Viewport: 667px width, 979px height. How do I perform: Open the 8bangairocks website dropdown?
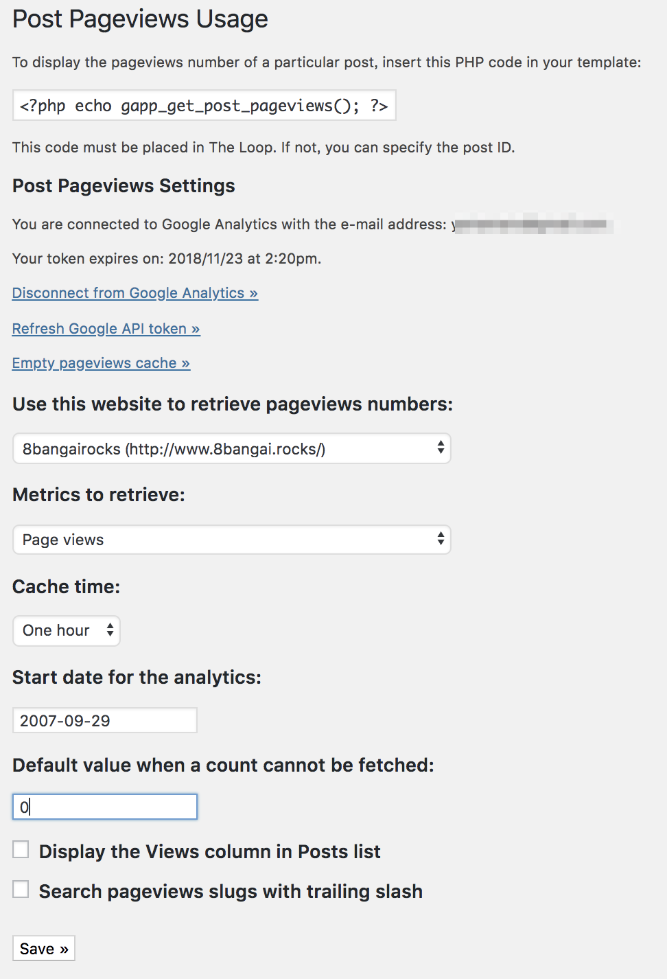(232, 448)
